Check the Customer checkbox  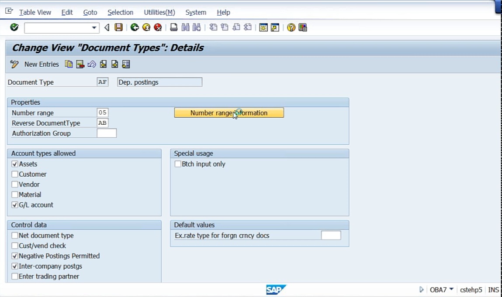point(15,174)
